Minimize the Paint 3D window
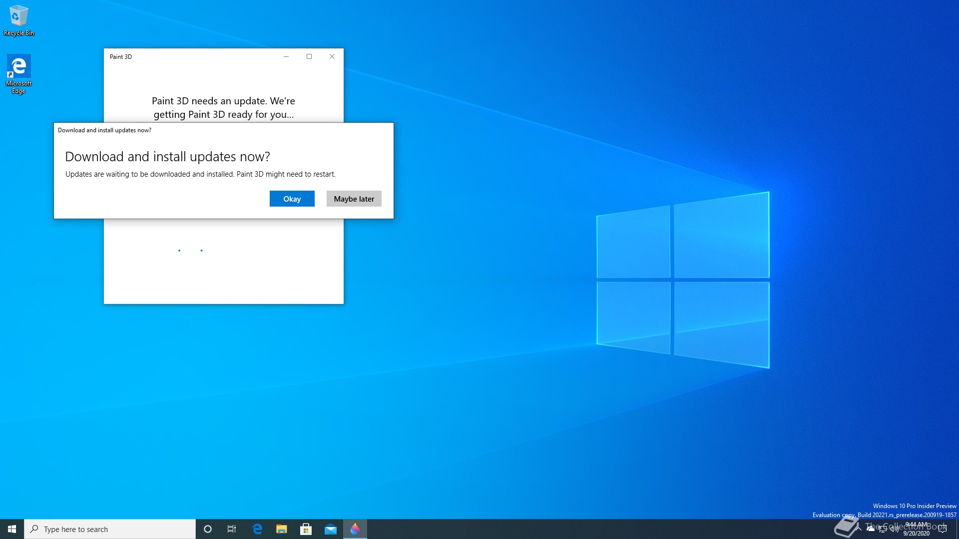The image size is (959, 539). click(286, 56)
